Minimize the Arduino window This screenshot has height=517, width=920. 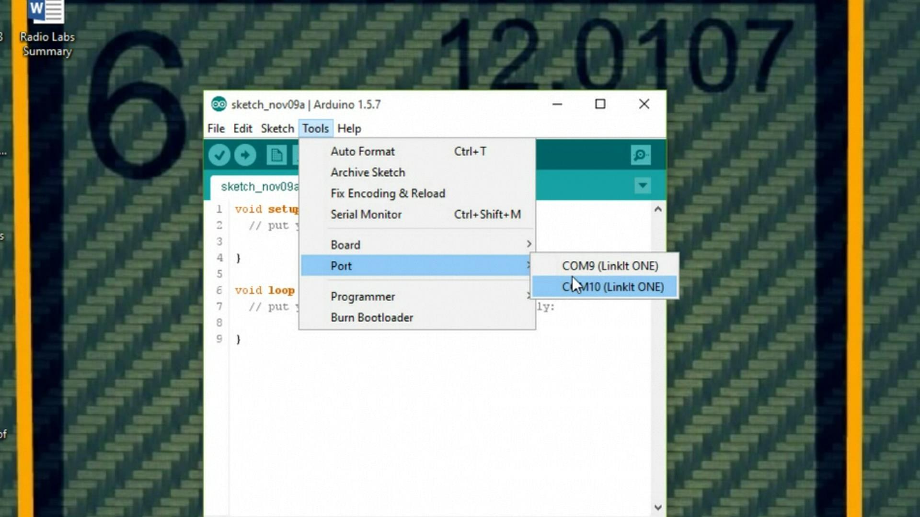click(x=557, y=104)
